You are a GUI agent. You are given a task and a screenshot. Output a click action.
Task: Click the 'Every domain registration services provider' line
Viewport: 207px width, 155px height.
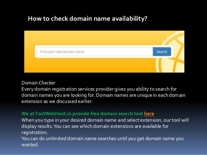pos(99,89)
